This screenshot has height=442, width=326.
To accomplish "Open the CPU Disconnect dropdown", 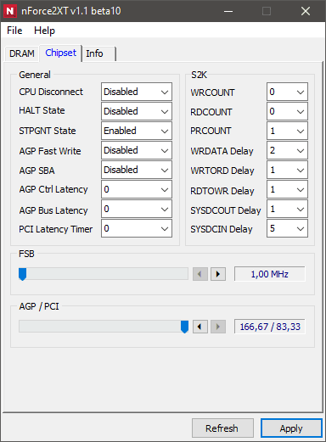I will click(x=137, y=92).
